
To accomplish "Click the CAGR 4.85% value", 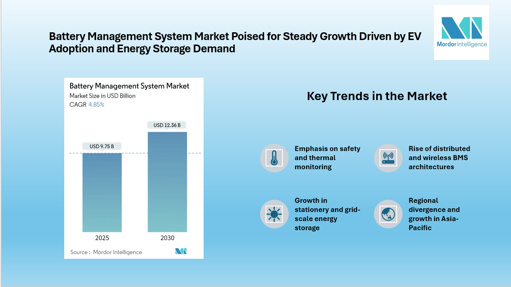I will [x=96, y=105].
